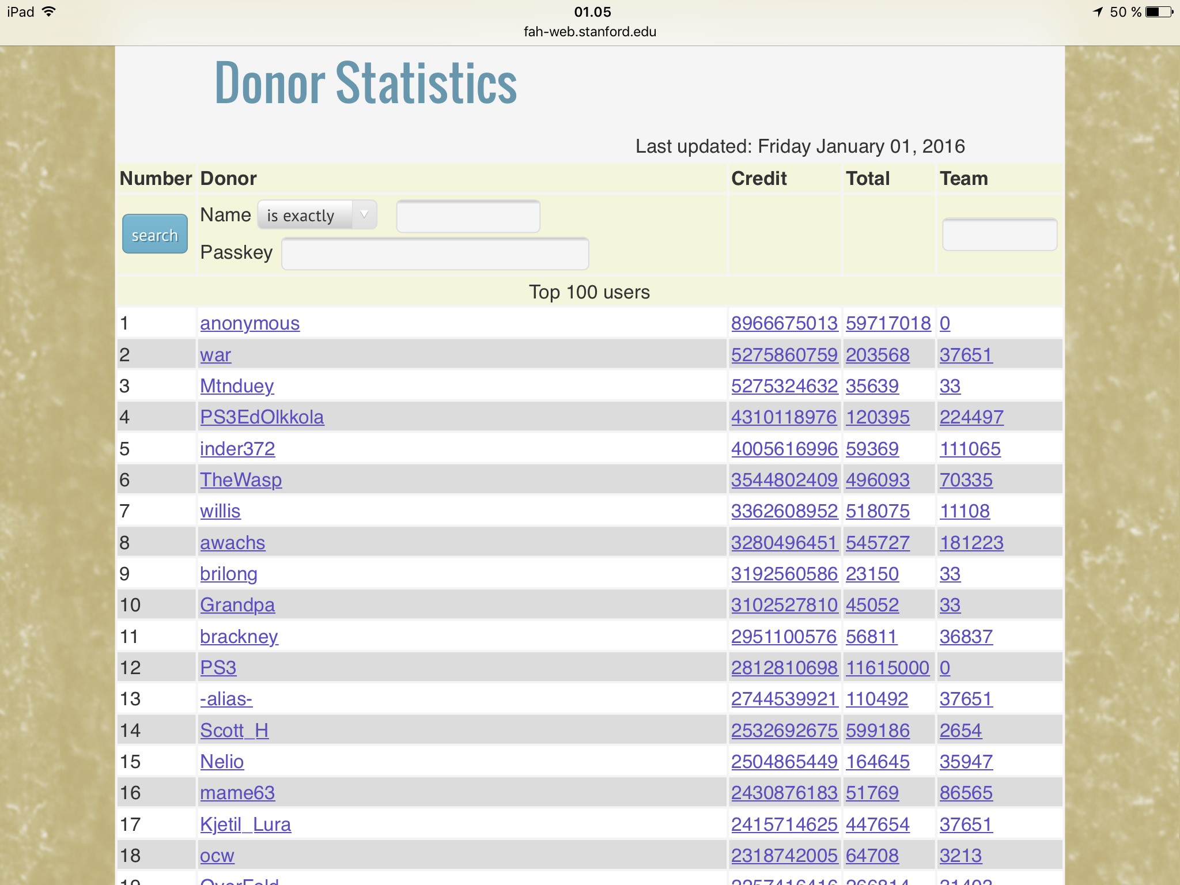Open the 'is exactly' name match dropdown
Screen dimensions: 1180x885
click(317, 215)
